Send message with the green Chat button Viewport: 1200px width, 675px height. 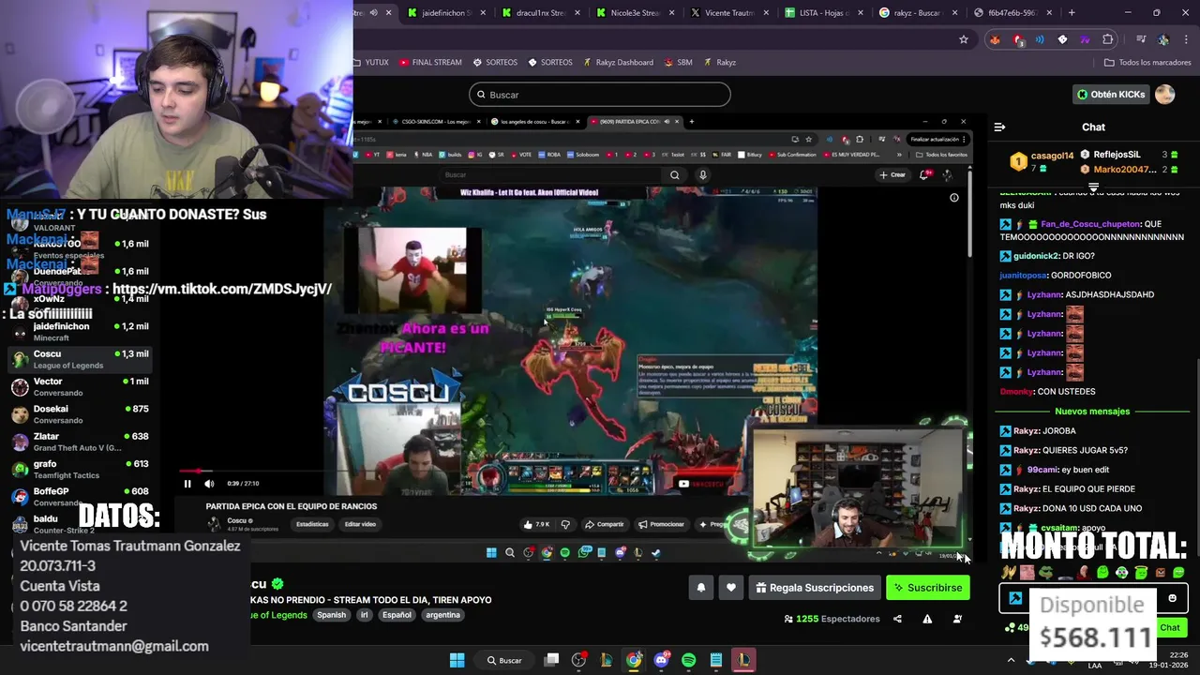(x=1170, y=628)
